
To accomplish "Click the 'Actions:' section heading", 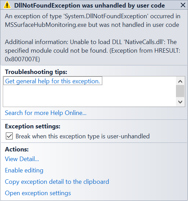I will coord(17,149).
